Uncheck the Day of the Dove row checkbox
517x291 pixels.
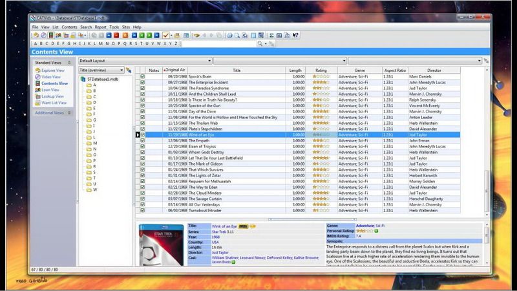pyautogui.click(x=142, y=111)
